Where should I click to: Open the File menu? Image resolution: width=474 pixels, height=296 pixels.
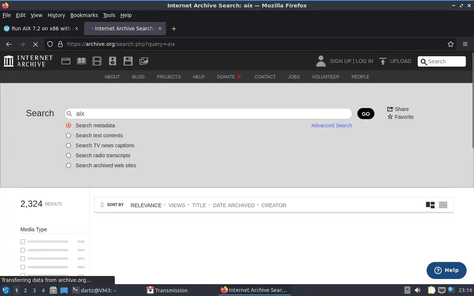point(7,15)
